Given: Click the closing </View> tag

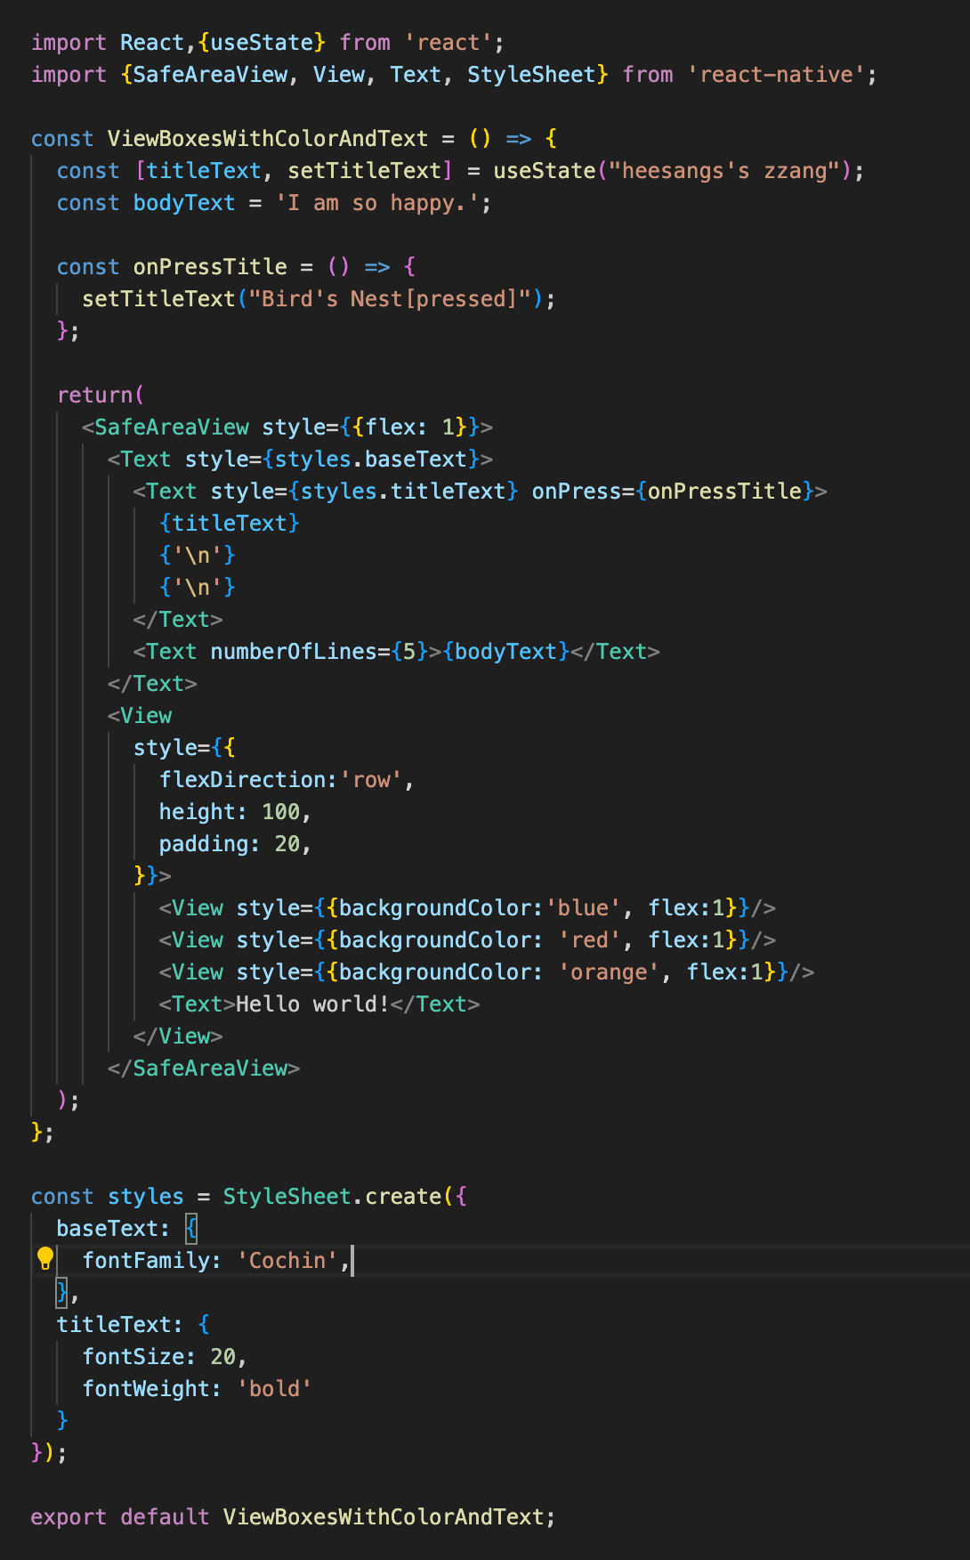Looking at the screenshot, I should [x=178, y=1036].
